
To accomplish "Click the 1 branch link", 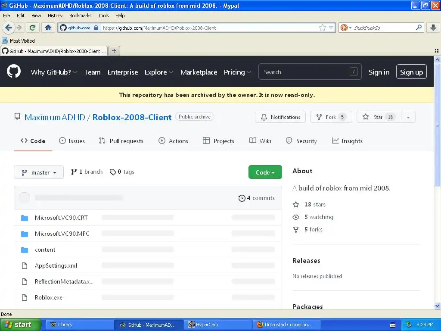I will tap(87, 172).
